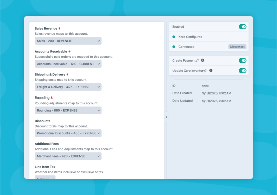Click the Rounding field label

(42, 97)
